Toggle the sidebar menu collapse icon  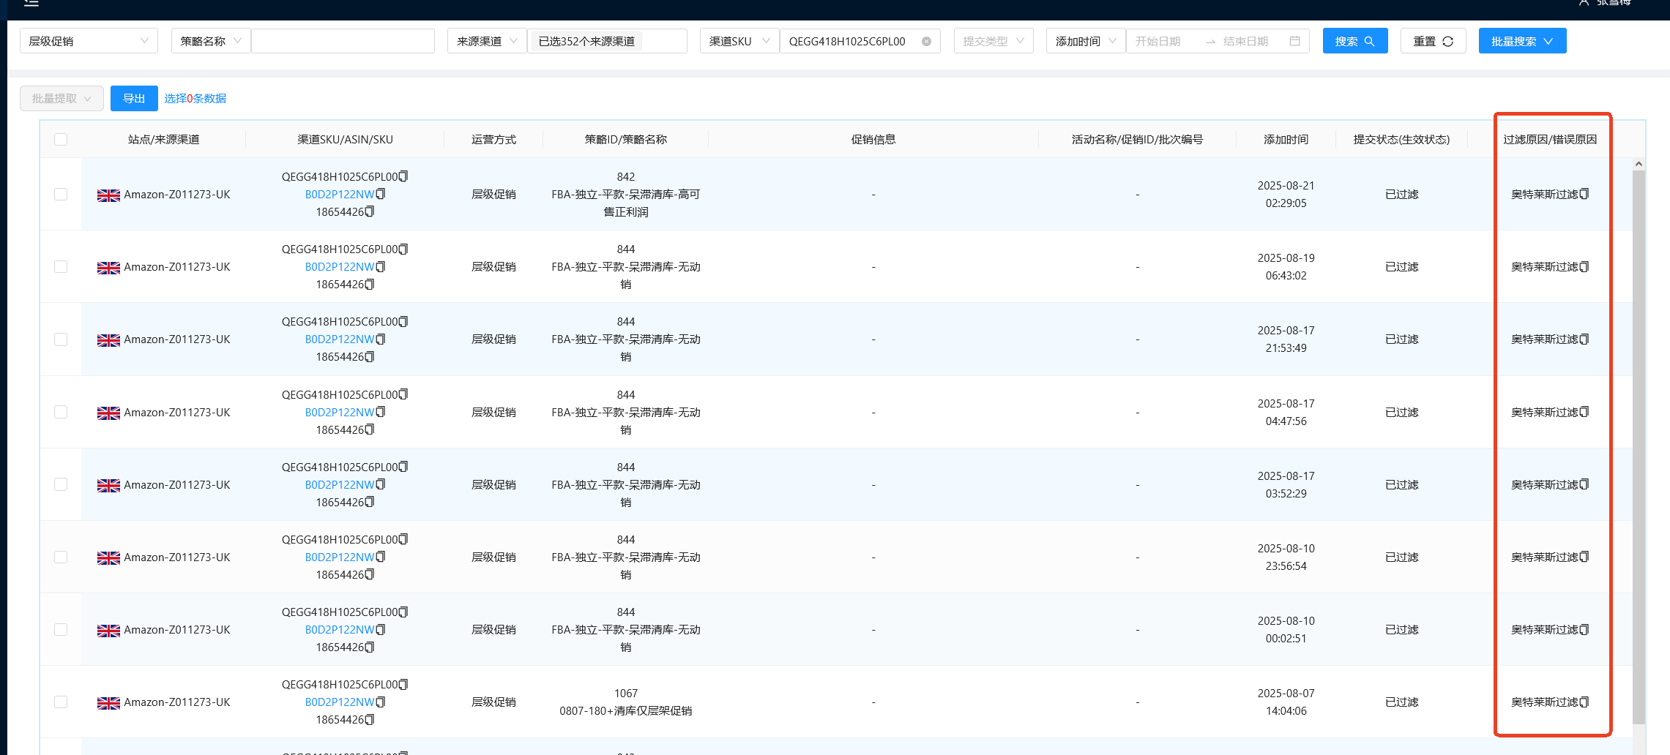click(31, 3)
